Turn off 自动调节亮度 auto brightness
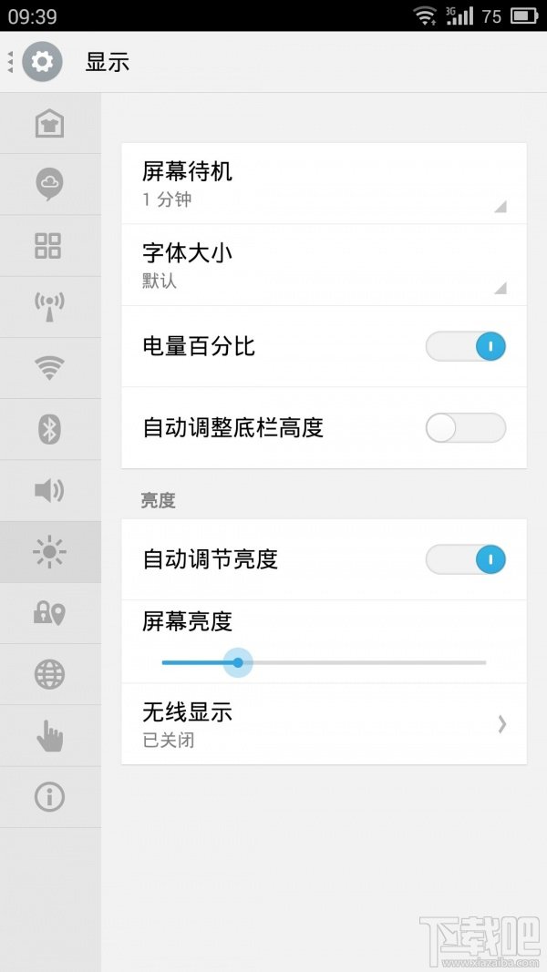The image size is (547, 972). tap(466, 559)
